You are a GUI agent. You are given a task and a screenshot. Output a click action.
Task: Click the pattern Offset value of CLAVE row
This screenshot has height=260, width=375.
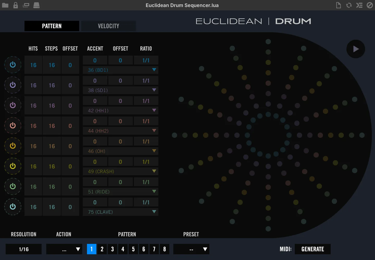point(70,207)
